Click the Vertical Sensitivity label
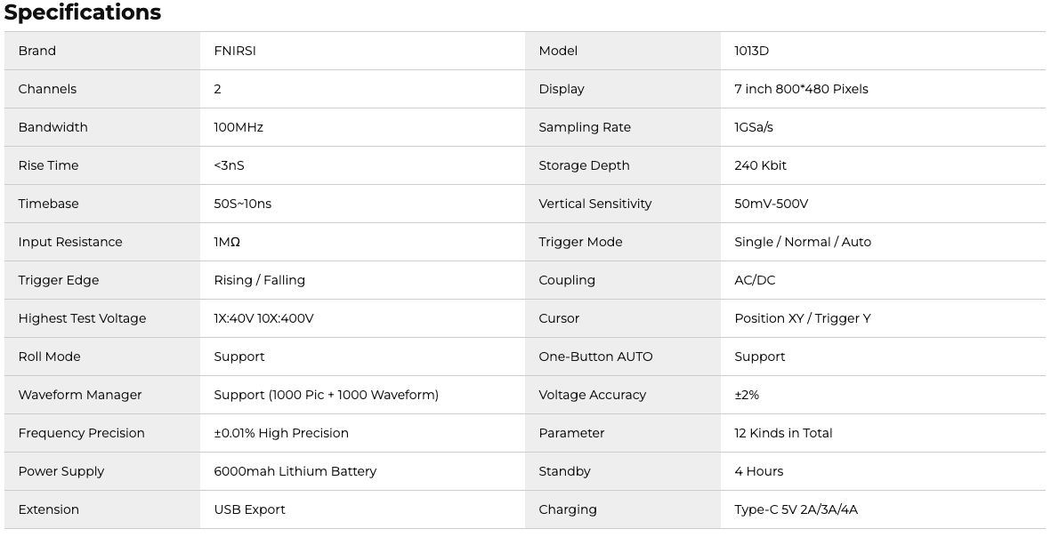Image resolution: width=1051 pixels, height=537 pixels. tap(594, 204)
